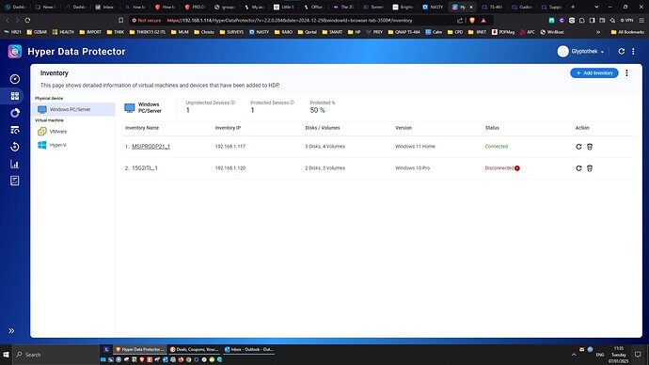The image size is (649, 365).
Task: Click the 50 % protected value
Action: [318, 110]
